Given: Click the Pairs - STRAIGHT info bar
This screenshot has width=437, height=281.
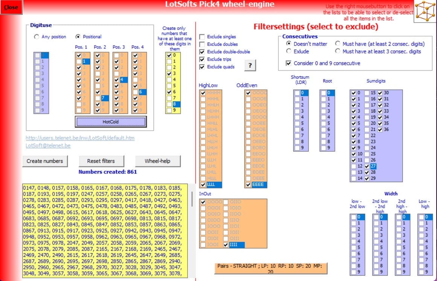Looking at the screenshot, I should (271, 269).
